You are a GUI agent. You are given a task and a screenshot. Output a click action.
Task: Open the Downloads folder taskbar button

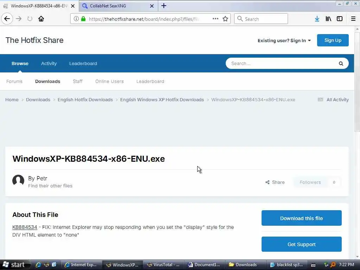tap(245, 265)
